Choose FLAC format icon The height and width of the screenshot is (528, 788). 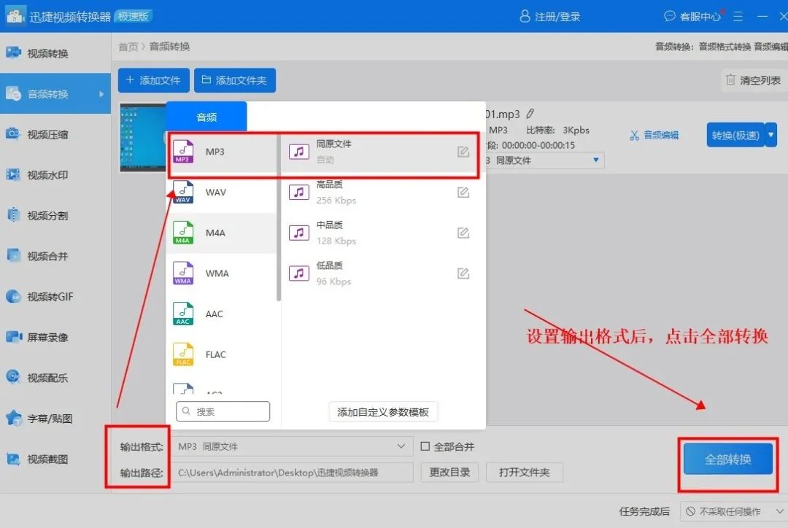[x=183, y=354]
